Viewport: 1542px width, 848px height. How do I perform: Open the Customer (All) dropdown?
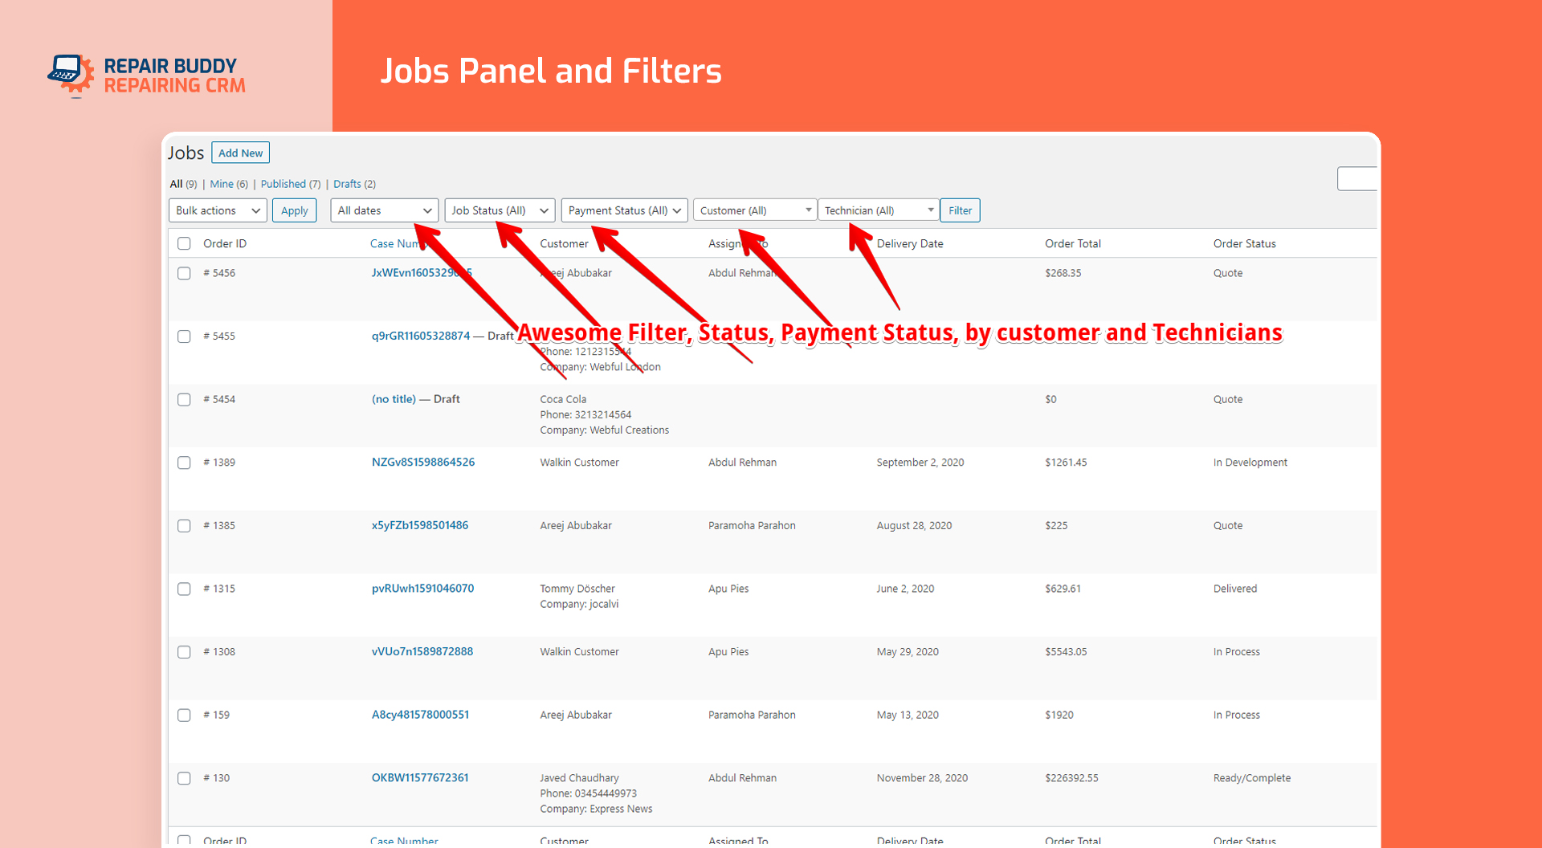[x=755, y=210]
